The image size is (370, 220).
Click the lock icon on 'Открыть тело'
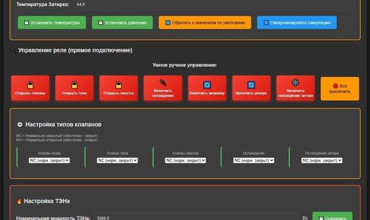[75, 85]
